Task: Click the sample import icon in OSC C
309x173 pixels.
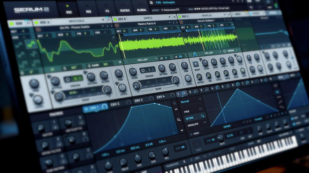Action: (181, 22)
